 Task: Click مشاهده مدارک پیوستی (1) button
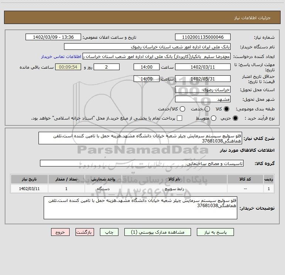(x=158, y=232)
